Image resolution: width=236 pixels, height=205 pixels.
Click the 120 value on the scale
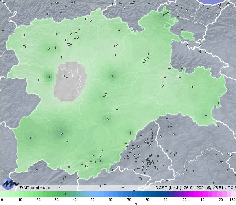point(220,200)
